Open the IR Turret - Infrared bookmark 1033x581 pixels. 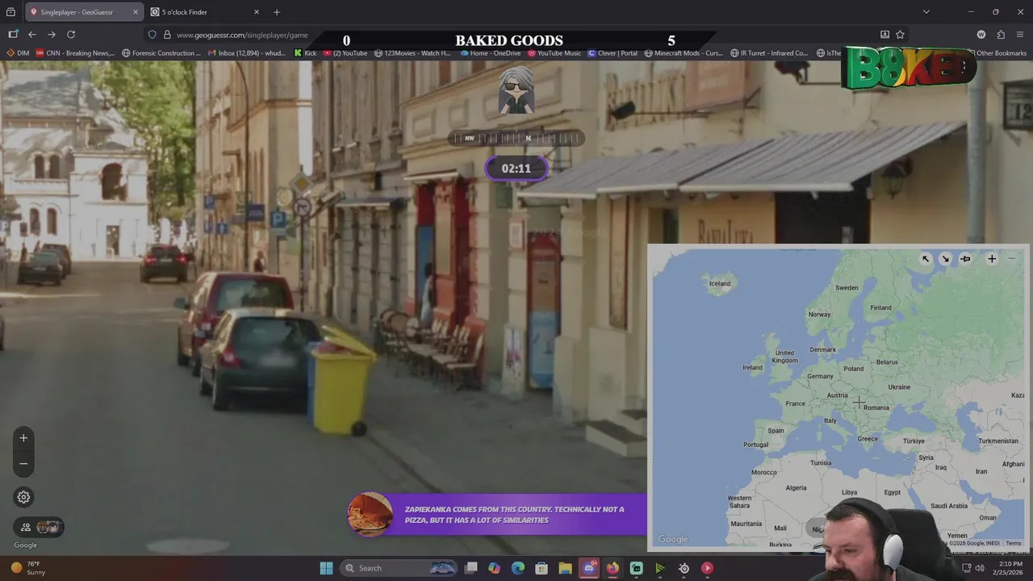click(x=769, y=53)
